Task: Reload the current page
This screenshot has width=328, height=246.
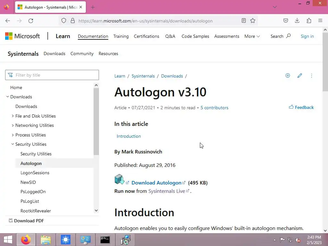Action: tap(31, 21)
